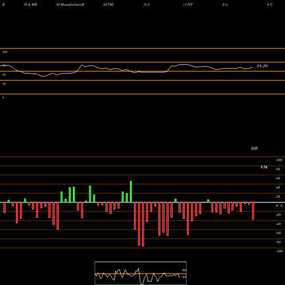Click the -80 label on MR axis
Viewport: 285px width, 285px height.
278,242
